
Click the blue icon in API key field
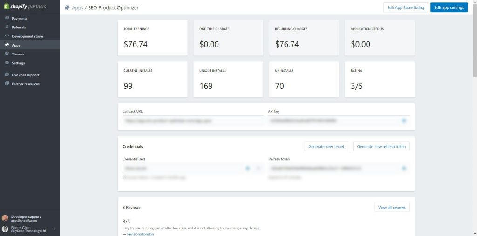[404, 121]
